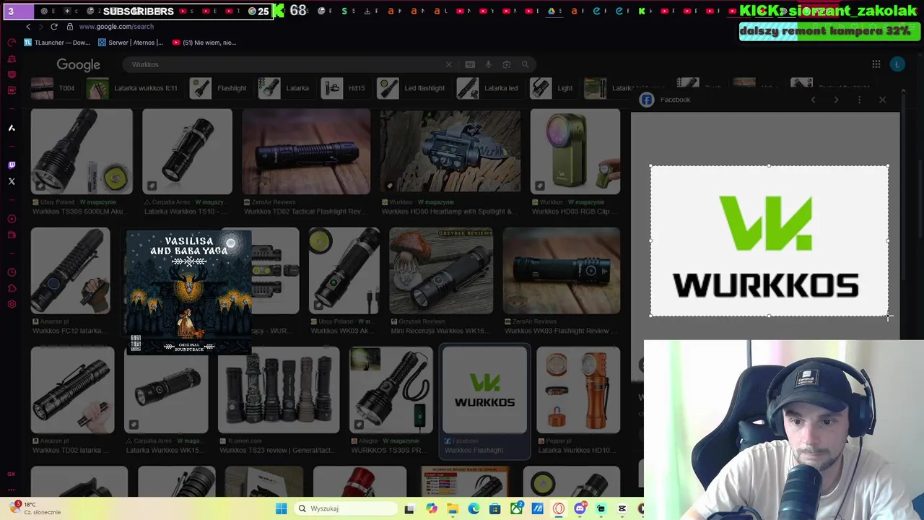Click the Vasilisa and Baba Yaga album cover
This screenshot has height=520, width=924.
(x=189, y=292)
